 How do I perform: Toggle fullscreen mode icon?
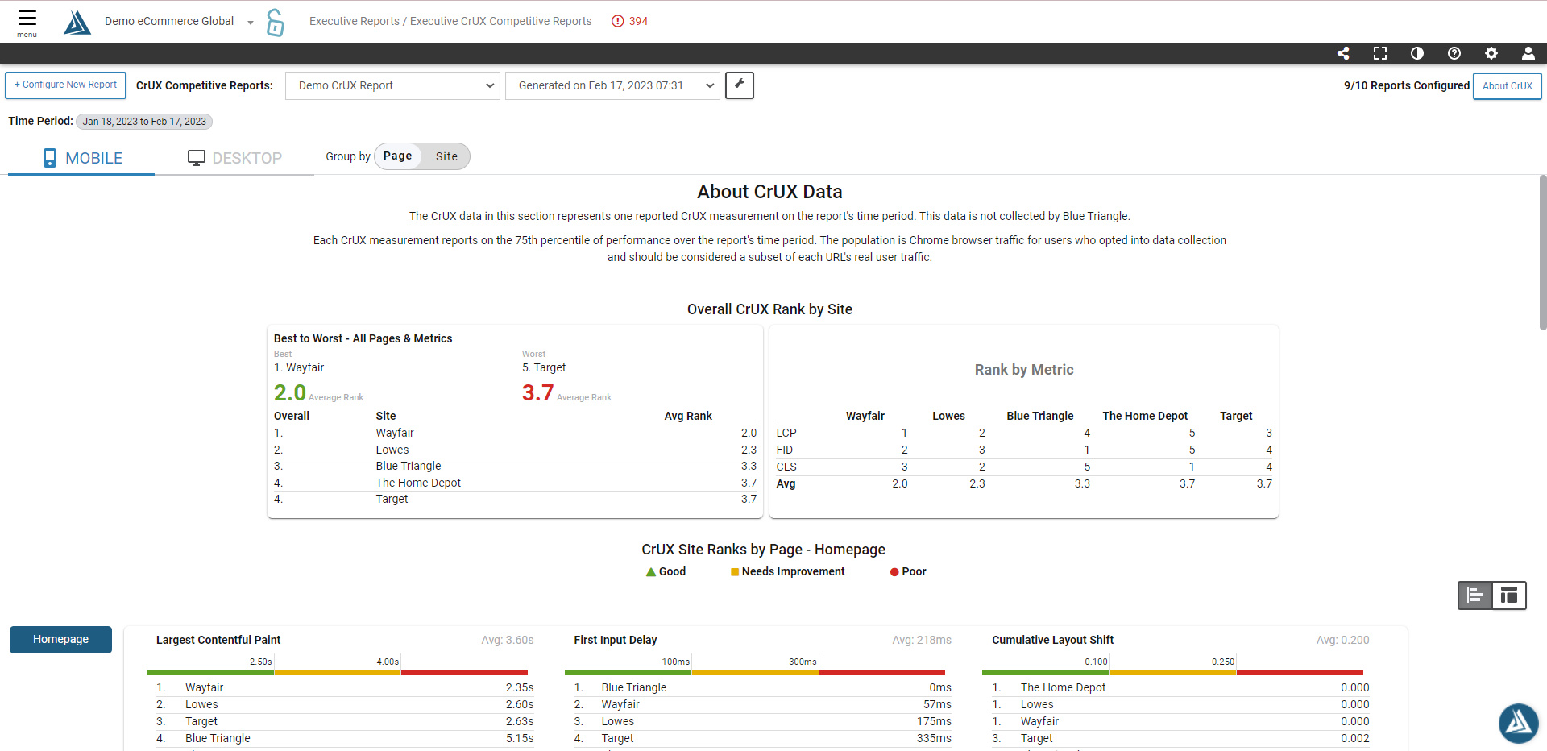(x=1380, y=53)
